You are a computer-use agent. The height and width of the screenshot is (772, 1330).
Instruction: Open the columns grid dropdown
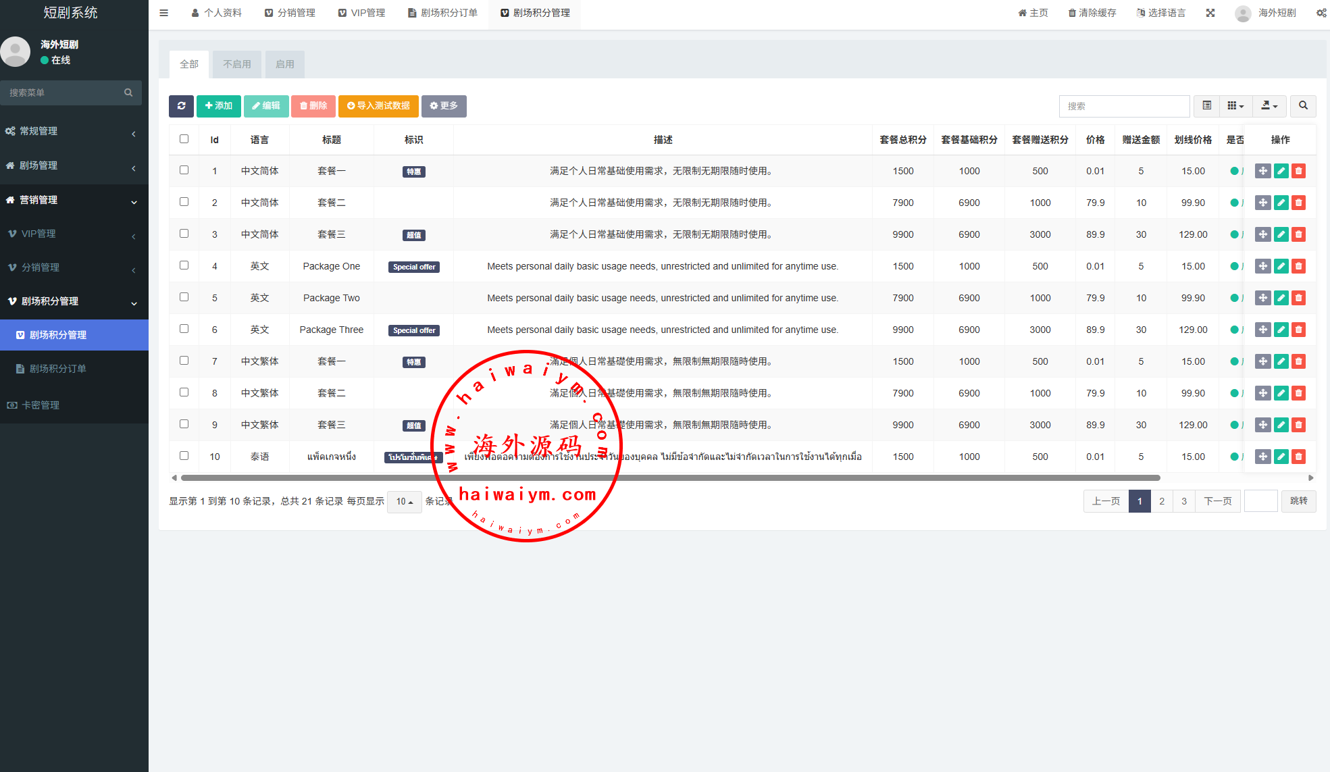(1235, 106)
